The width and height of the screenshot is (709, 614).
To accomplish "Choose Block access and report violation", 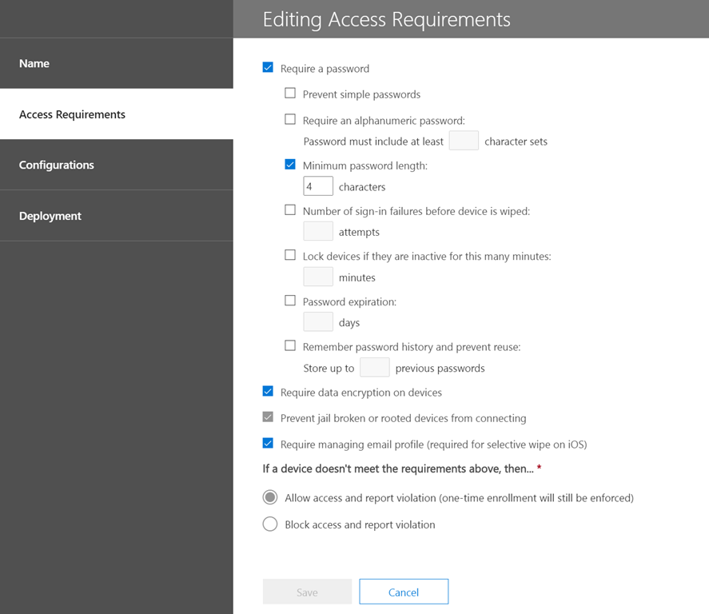I will coord(270,524).
